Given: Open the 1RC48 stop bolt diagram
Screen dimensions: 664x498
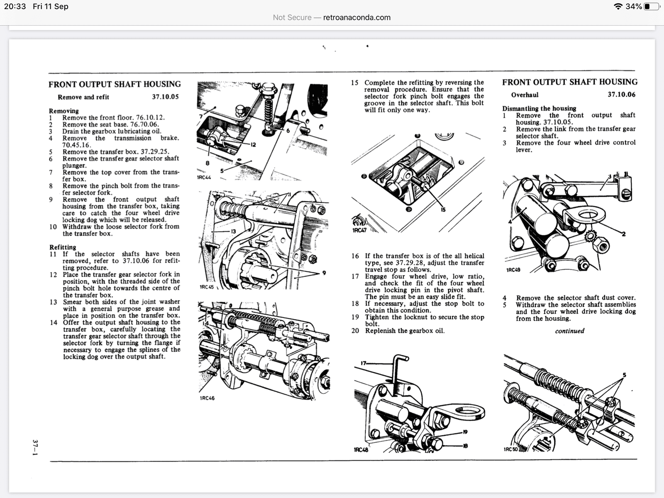Looking at the screenshot, I should [x=419, y=403].
